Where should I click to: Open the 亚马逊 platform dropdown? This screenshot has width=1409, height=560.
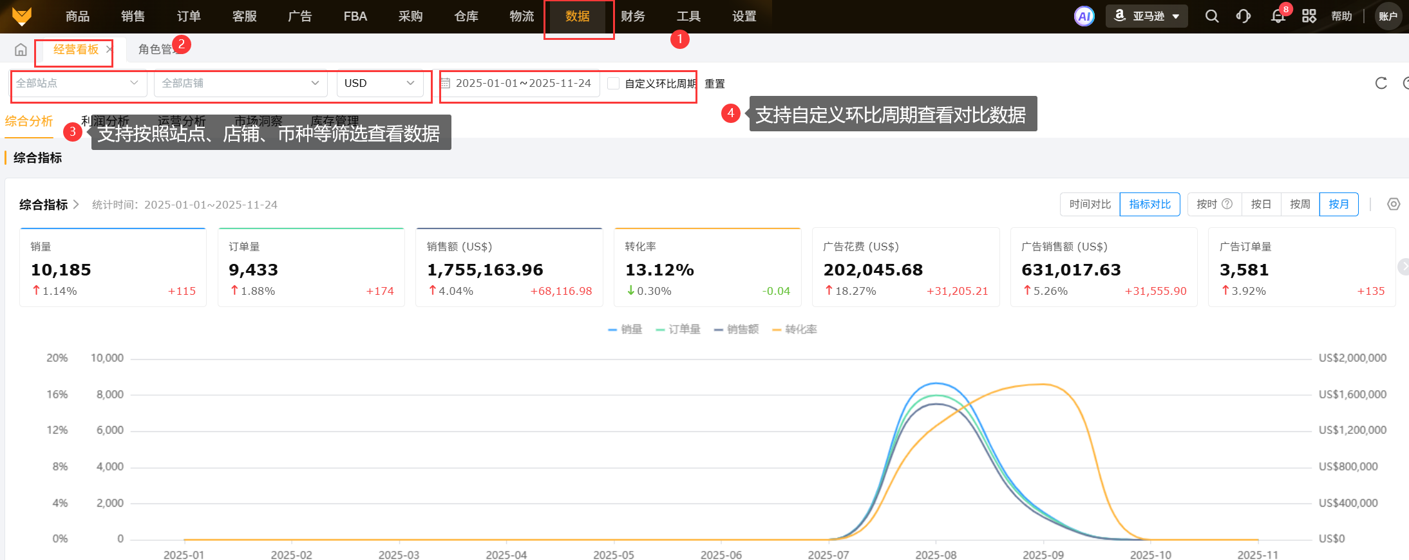point(1147,16)
